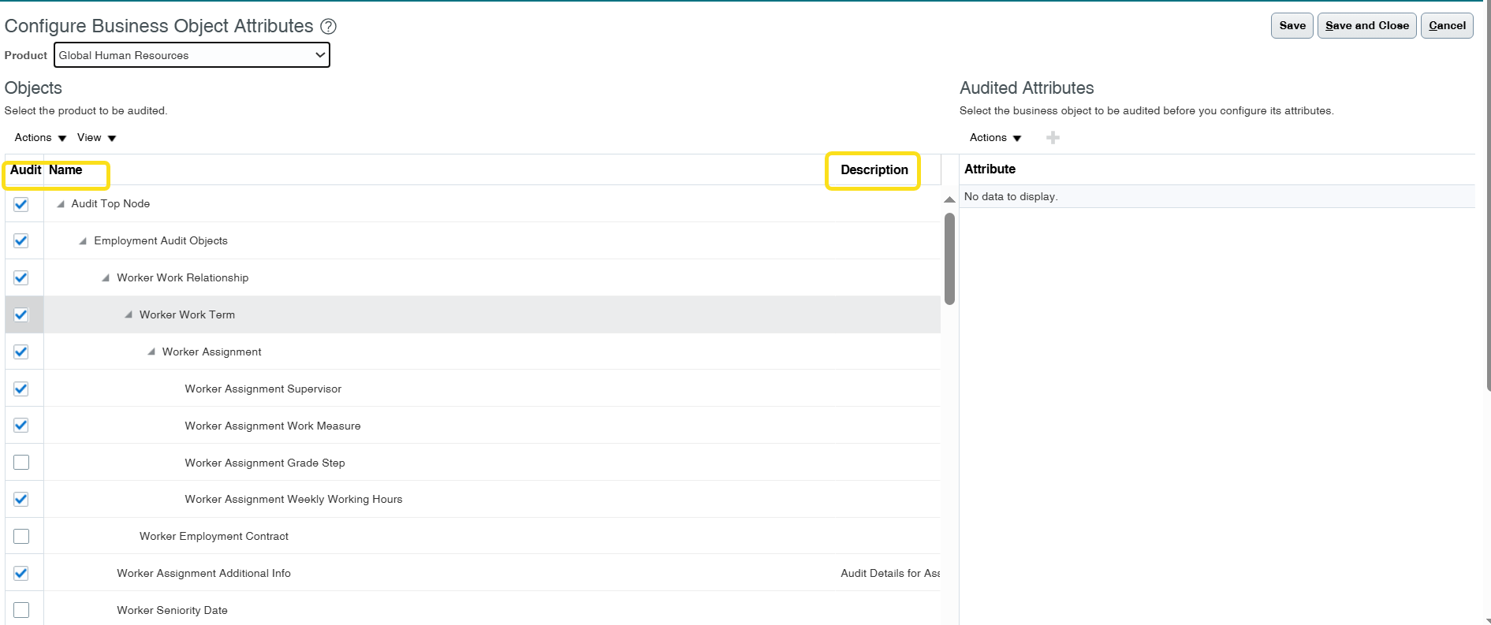This screenshot has height=625, width=1491.
Task: Enable audit for Worker Employment Contract
Action: click(x=21, y=537)
